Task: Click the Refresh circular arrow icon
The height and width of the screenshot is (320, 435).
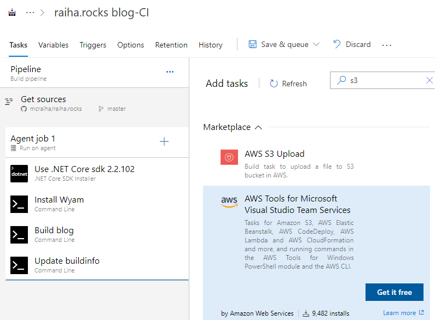Action: tap(274, 84)
